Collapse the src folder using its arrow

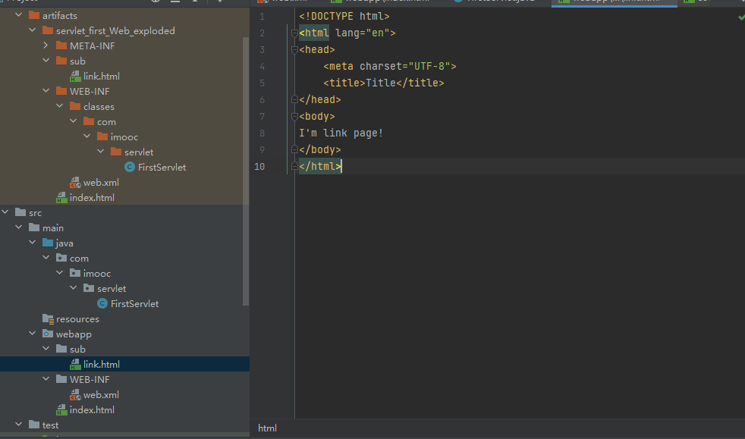click(6, 213)
